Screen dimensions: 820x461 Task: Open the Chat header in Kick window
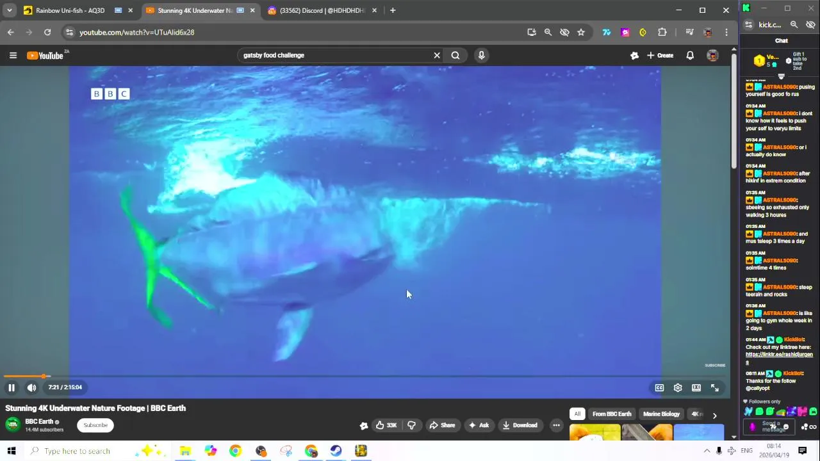781,40
